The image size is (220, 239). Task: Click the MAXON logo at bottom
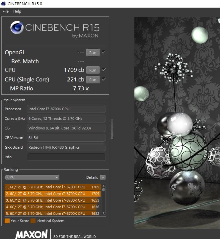[31, 234]
